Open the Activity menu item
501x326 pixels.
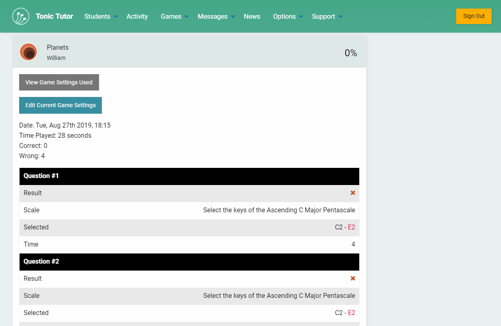coord(137,16)
